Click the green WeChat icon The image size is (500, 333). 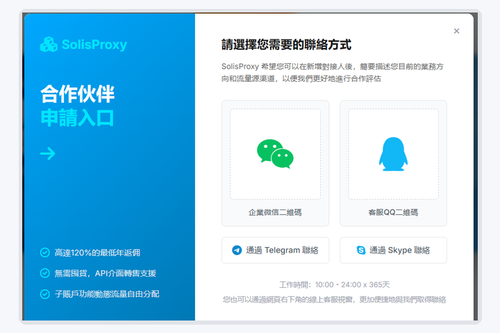coord(275,154)
